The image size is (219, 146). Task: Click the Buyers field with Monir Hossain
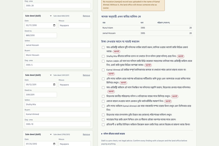tap(58, 55)
